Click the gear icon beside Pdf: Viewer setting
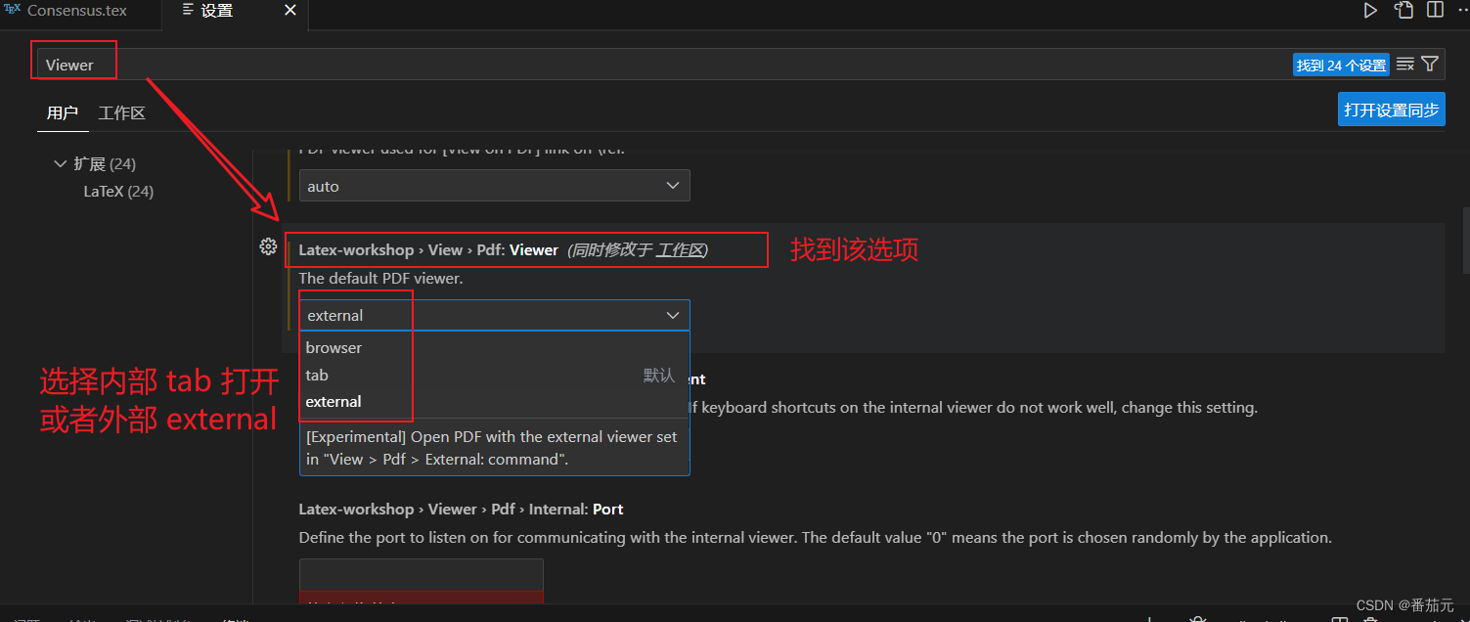1470x622 pixels. [268, 247]
